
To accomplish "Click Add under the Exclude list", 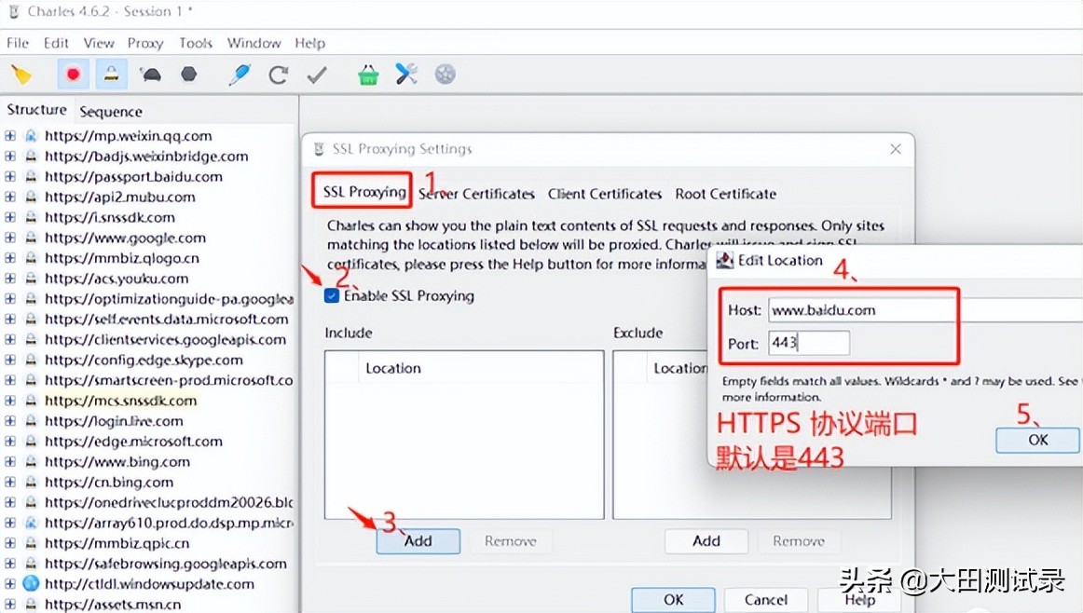I will (x=706, y=541).
